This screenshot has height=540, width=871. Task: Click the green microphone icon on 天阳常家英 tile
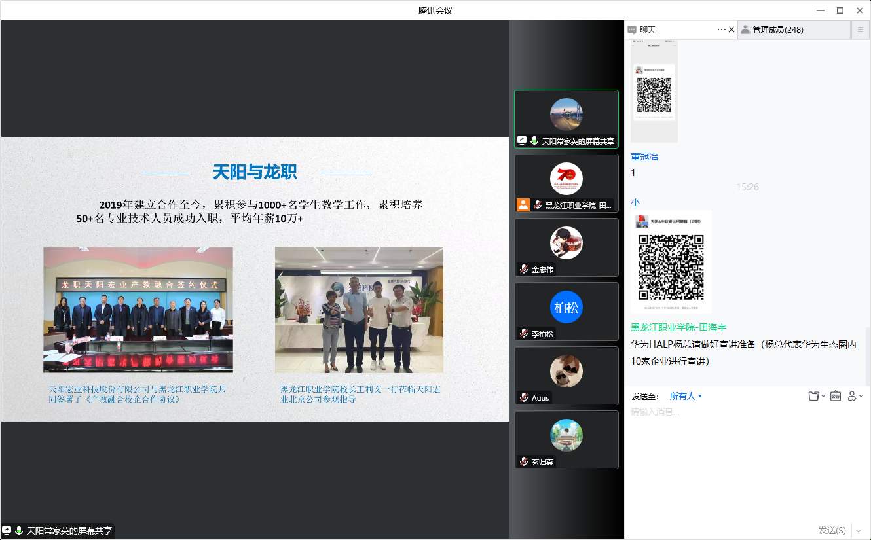(x=534, y=141)
